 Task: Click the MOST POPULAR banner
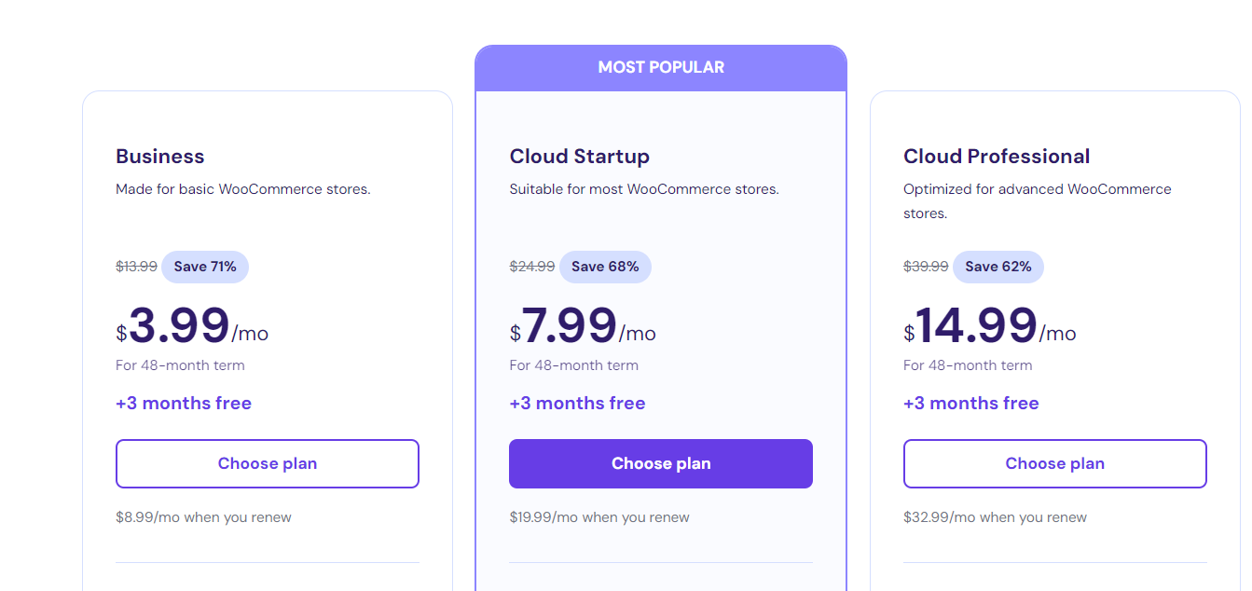pyautogui.click(x=661, y=68)
